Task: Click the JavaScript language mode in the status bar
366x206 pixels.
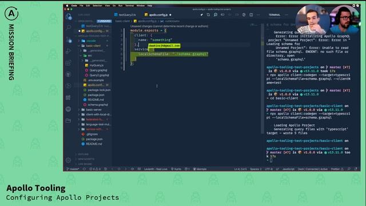Action: point(288,169)
